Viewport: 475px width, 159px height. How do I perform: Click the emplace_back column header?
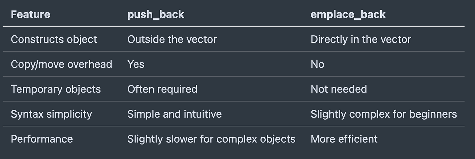348,15
